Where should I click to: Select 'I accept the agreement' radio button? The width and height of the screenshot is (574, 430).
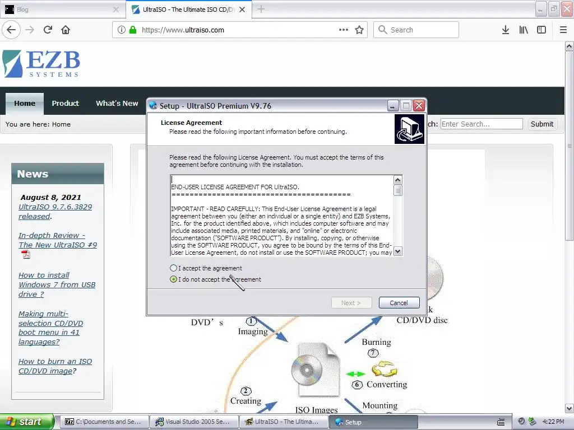[x=174, y=268]
